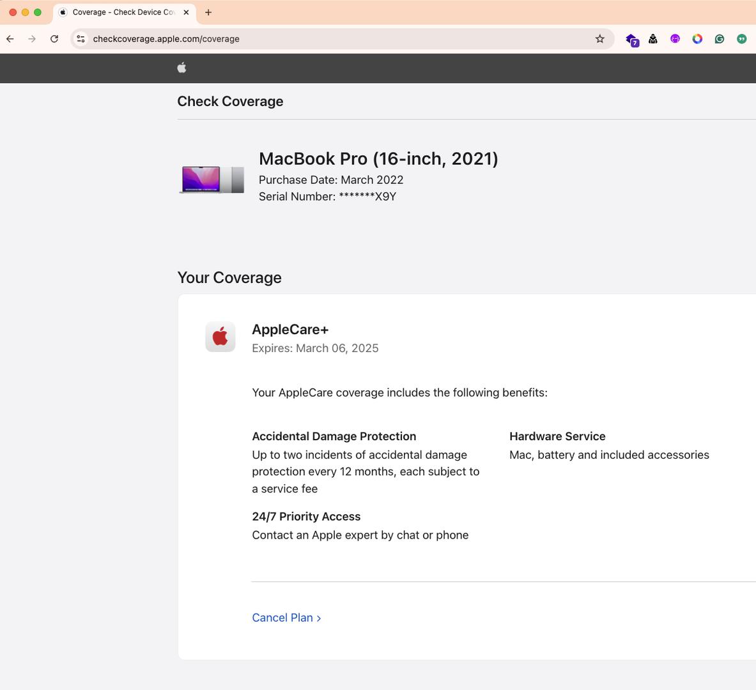Open the blue extension with badge 7
Screen dimensions: 756x690
pos(631,40)
